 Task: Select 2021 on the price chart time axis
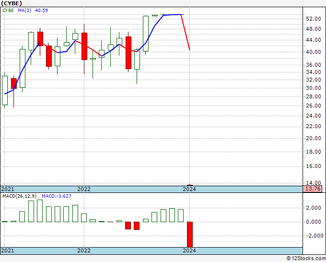point(8,189)
